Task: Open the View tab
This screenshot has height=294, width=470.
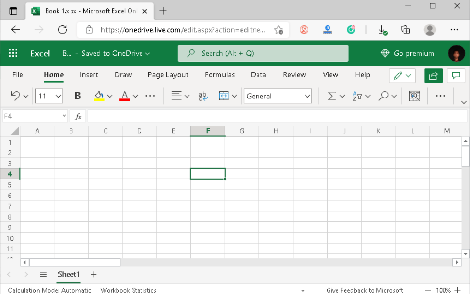Action: click(330, 75)
